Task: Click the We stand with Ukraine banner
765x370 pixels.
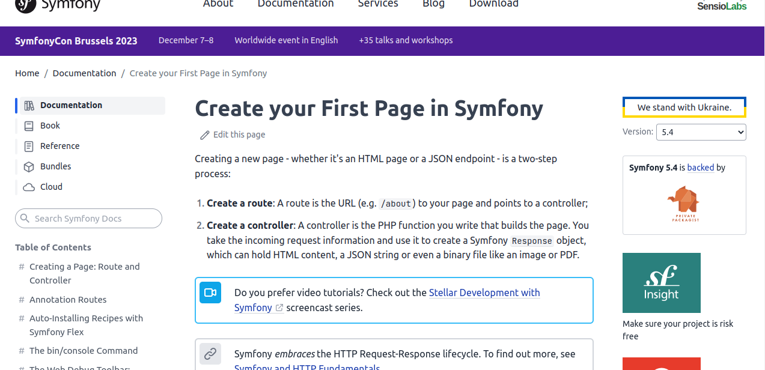Action: 684,108
